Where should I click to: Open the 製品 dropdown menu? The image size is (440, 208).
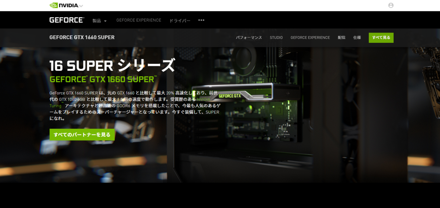(100, 21)
